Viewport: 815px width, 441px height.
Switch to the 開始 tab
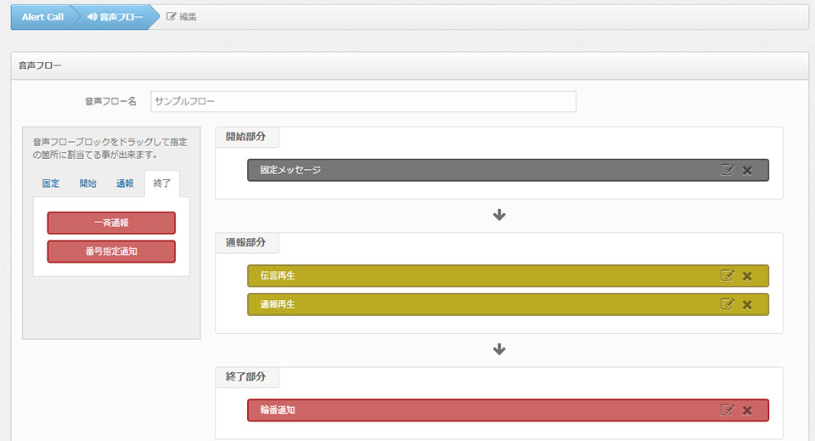coord(87,184)
